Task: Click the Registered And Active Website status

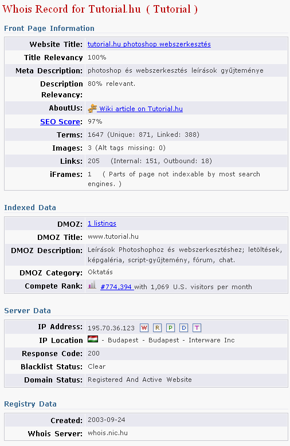Action: tap(140, 380)
